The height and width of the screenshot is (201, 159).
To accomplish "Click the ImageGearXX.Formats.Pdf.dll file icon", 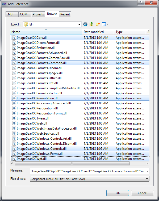I will [x=14, y=83].
